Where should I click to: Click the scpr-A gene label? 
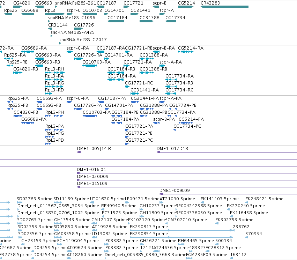[x=166, y=10]
